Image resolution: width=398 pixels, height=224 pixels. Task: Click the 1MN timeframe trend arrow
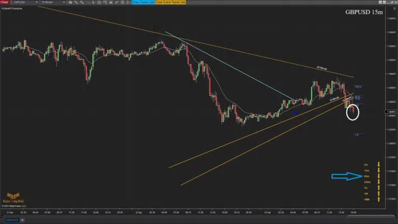(x=379, y=199)
